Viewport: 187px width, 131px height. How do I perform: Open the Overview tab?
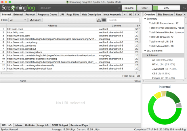150,15
